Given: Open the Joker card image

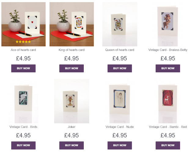Looking at the screenshot, I should [72, 101].
